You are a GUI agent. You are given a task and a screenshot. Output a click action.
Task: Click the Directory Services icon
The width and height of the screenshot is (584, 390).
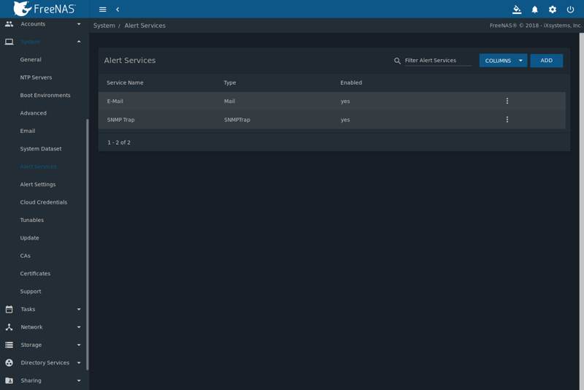click(9, 363)
